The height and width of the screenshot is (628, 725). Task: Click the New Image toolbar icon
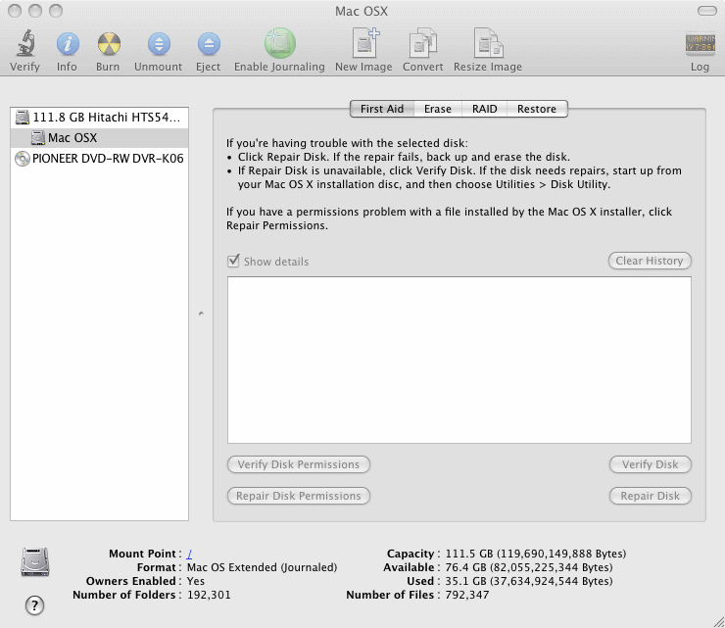pyautogui.click(x=364, y=43)
